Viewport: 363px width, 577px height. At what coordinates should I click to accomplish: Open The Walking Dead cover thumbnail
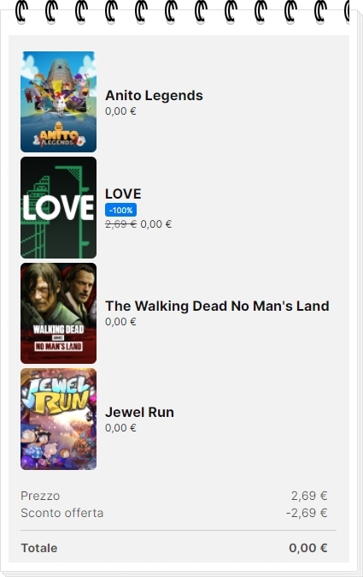[x=58, y=313]
